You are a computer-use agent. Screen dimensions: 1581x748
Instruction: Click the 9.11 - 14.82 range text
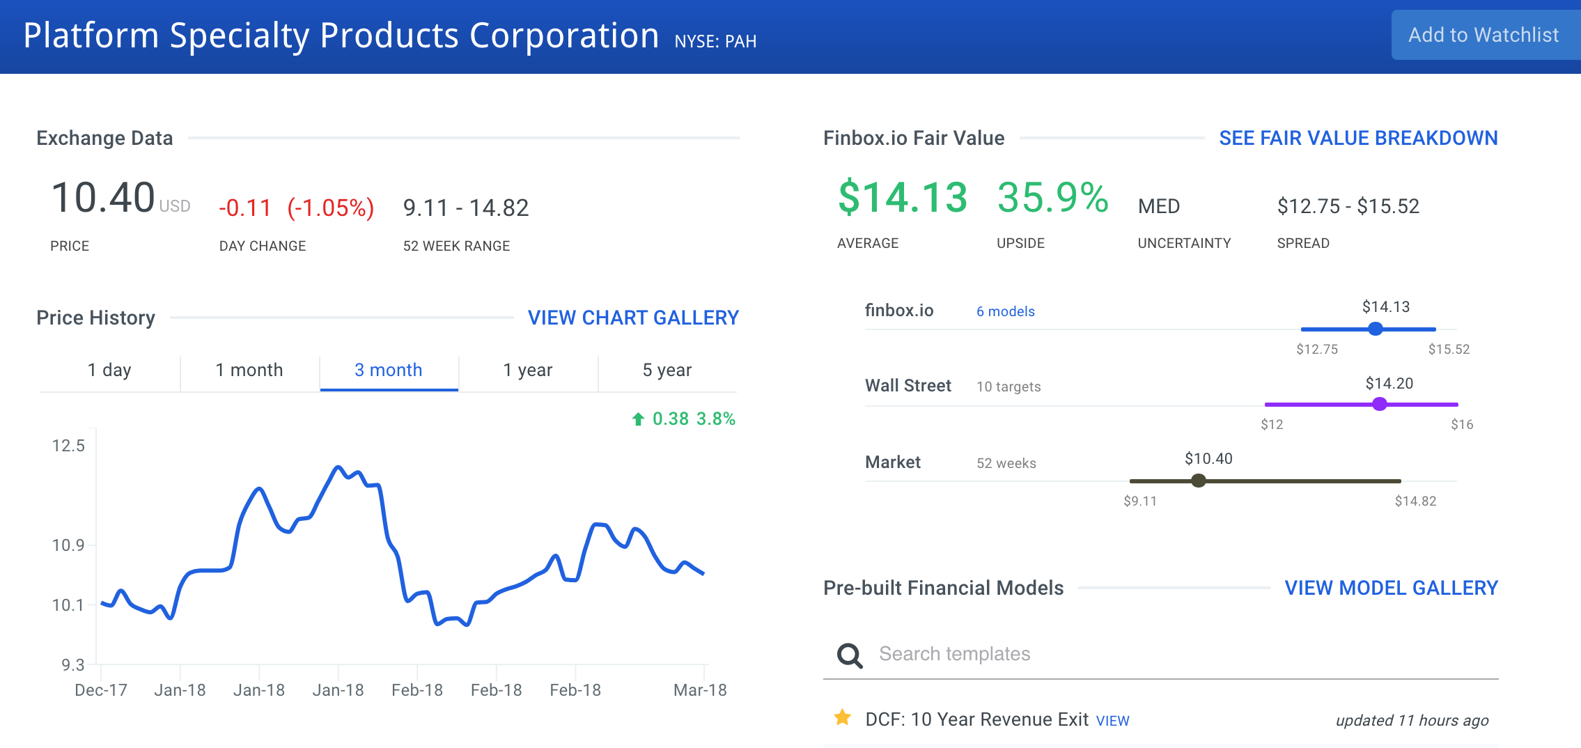466,208
